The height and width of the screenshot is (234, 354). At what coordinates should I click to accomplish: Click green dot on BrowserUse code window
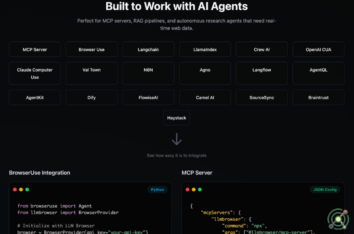click(x=27, y=189)
